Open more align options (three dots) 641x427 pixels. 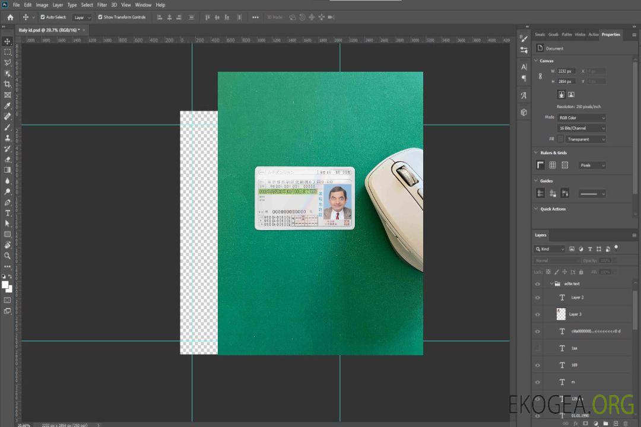(255, 17)
